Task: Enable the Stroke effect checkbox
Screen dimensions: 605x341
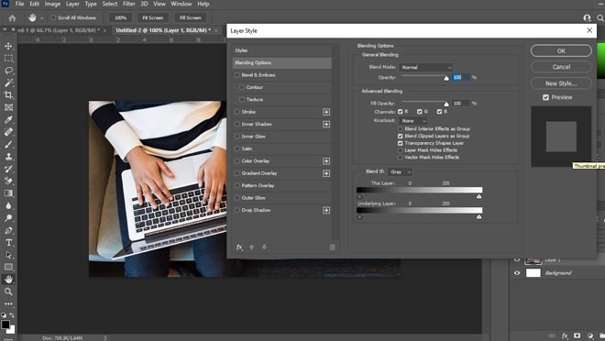Action: point(237,112)
